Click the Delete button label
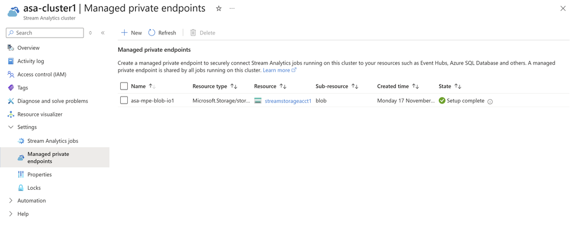Viewport: 575px width, 227px height. tap(207, 33)
